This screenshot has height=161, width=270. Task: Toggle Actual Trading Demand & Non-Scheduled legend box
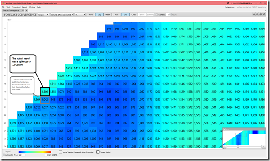click(60, 152)
